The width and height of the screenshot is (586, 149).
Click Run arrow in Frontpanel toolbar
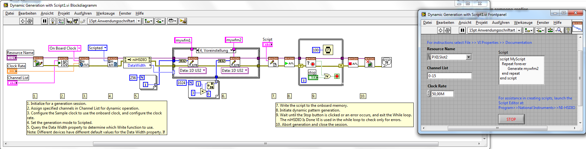tap(440, 30)
